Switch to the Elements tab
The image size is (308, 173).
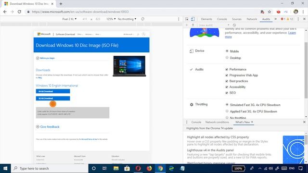coord(206,19)
